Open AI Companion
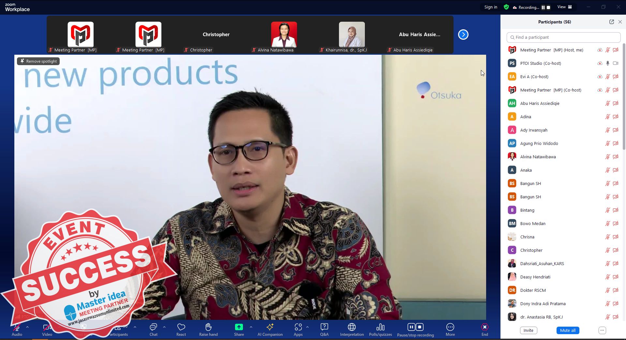The image size is (626, 340). (x=270, y=329)
